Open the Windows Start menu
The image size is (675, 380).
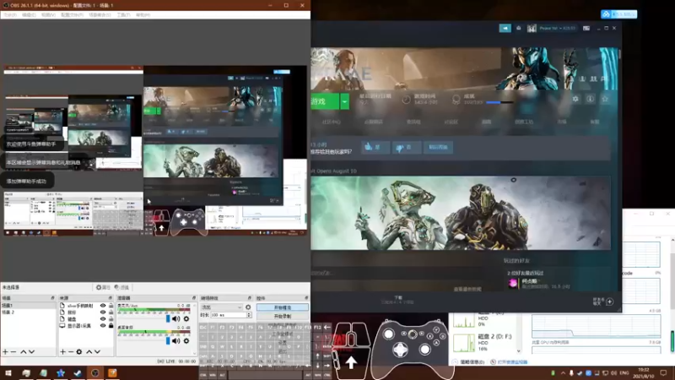(x=8, y=373)
